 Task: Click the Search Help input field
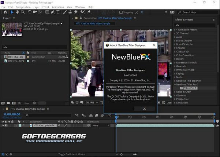click(x=198, y=12)
